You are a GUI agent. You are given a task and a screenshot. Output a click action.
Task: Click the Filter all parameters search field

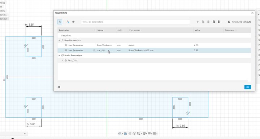(135, 22)
